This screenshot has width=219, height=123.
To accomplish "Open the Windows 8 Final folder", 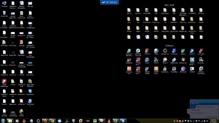I will click(22, 83).
